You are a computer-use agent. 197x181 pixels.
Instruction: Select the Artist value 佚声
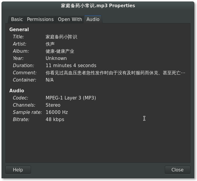tap(50, 44)
